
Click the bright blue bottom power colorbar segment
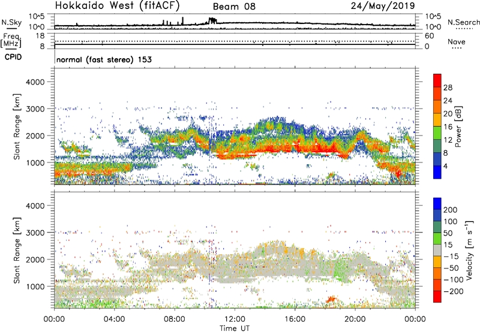click(x=437, y=172)
